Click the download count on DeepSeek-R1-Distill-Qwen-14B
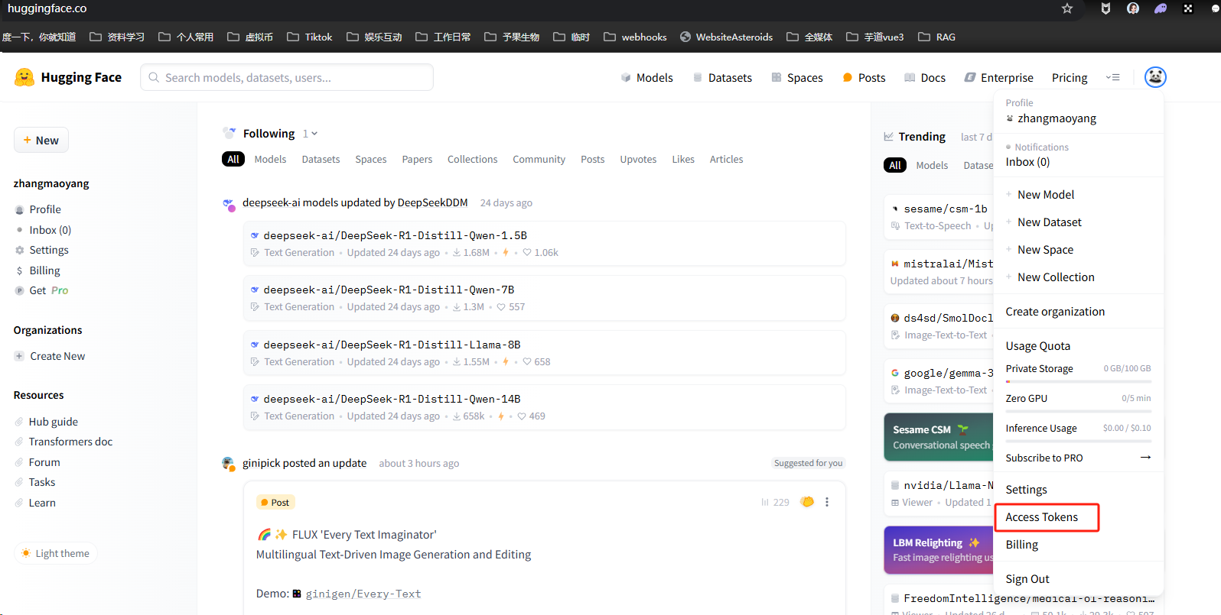 pyautogui.click(x=469, y=416)
